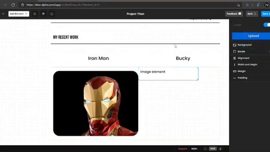Expand the Border section
This screenshot has width=270, height=152.
pos(251,52)
